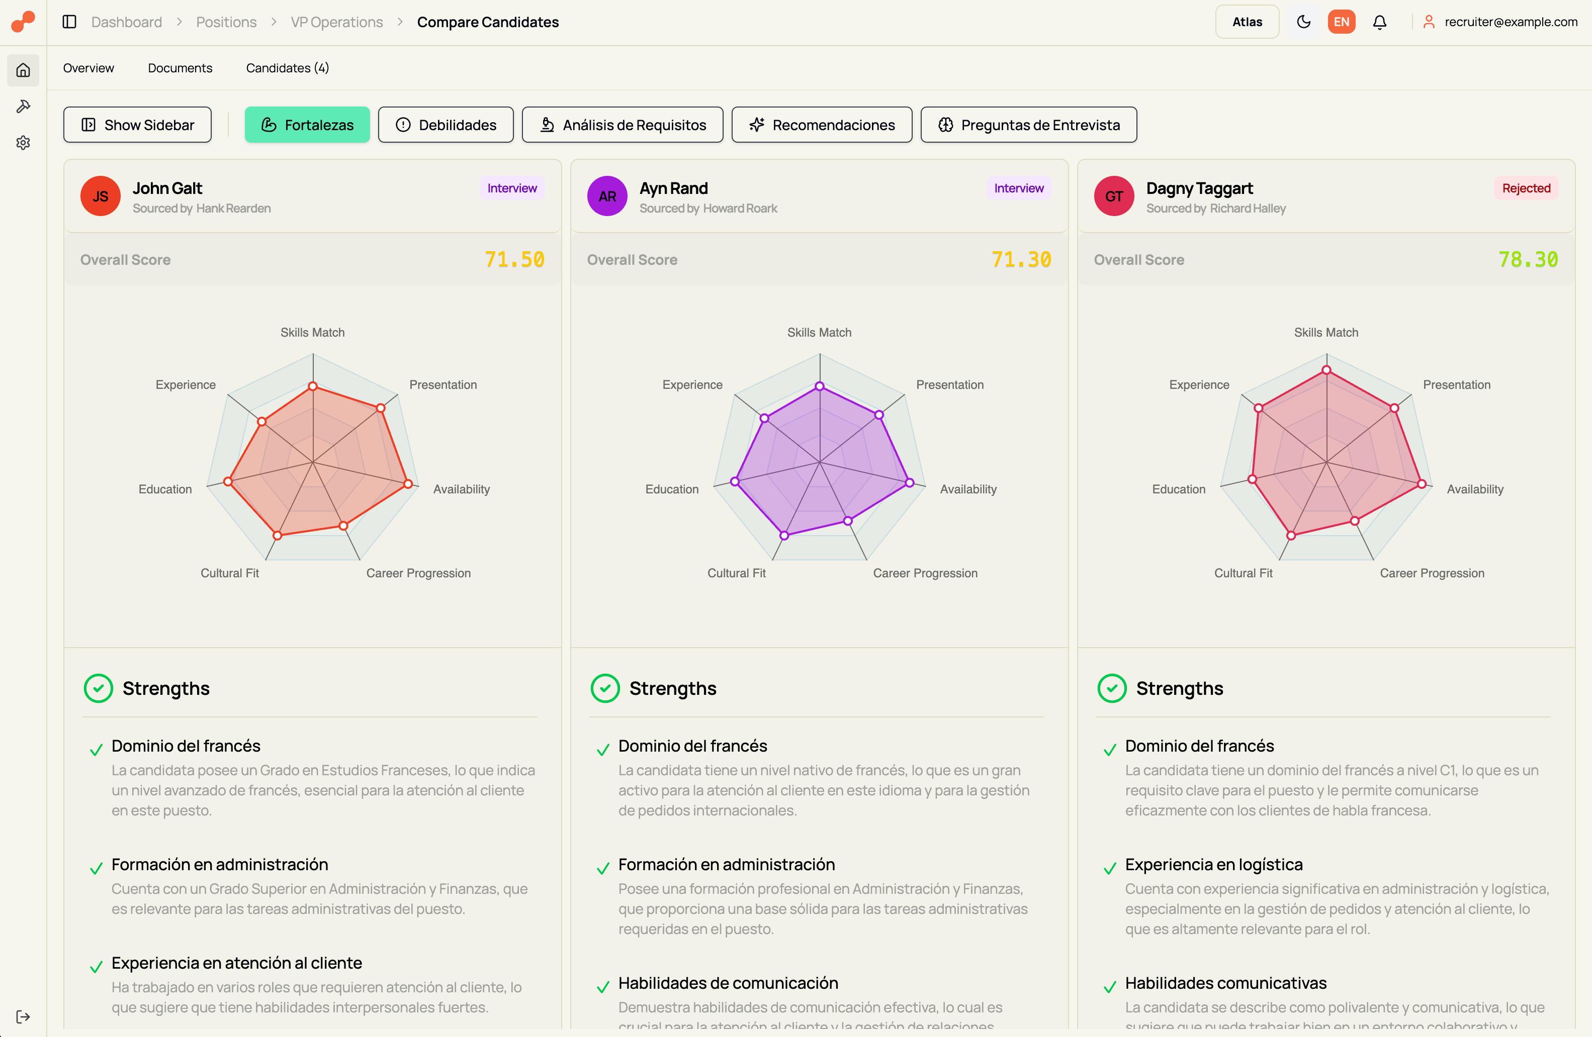
Task: Select the hammer tool icon in sidebar
Action: [24, 106]
